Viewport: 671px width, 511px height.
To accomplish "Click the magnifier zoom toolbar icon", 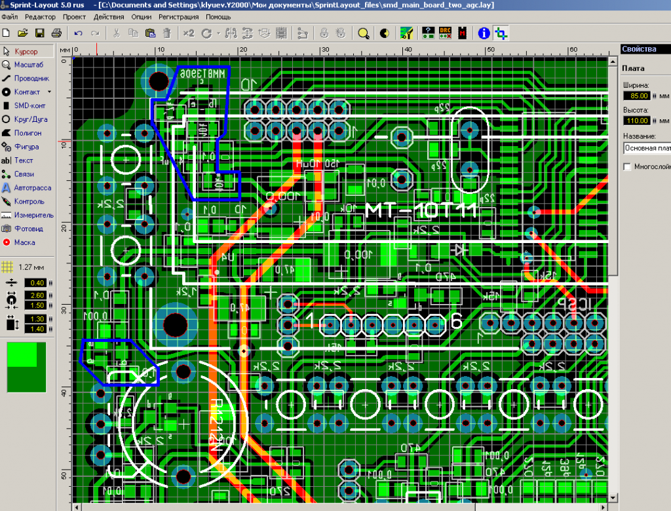I will (x=363, y=33).
